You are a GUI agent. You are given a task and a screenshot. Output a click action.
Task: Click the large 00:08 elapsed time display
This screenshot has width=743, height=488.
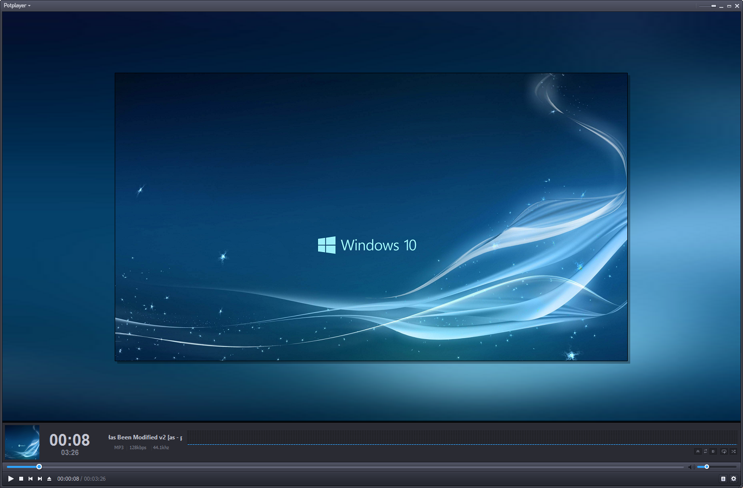[x=69, y=440]
